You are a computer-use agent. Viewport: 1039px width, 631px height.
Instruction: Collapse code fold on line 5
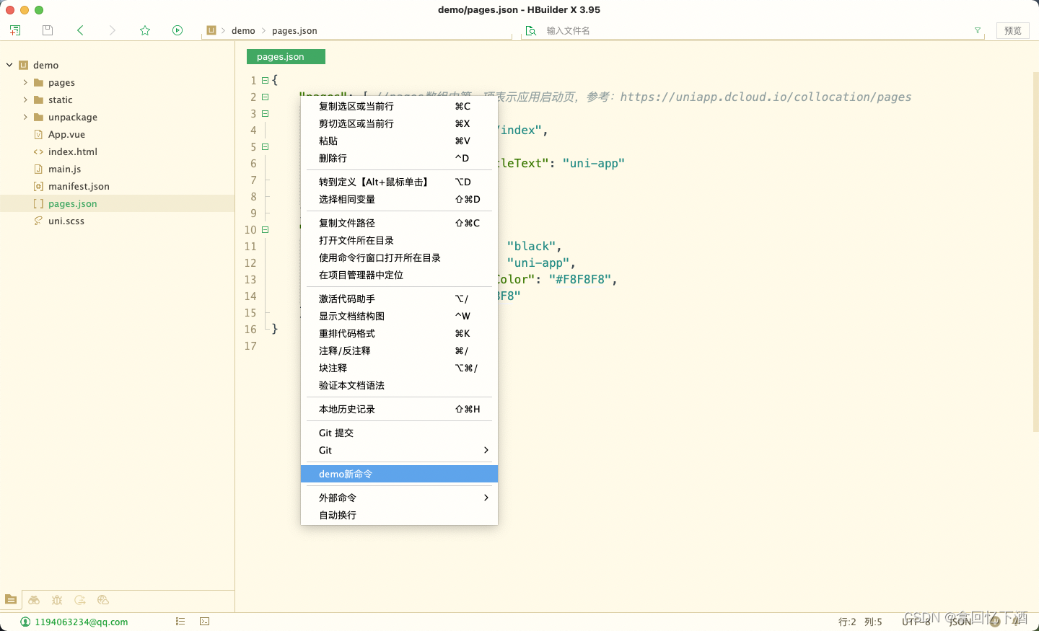click(266, 146)
